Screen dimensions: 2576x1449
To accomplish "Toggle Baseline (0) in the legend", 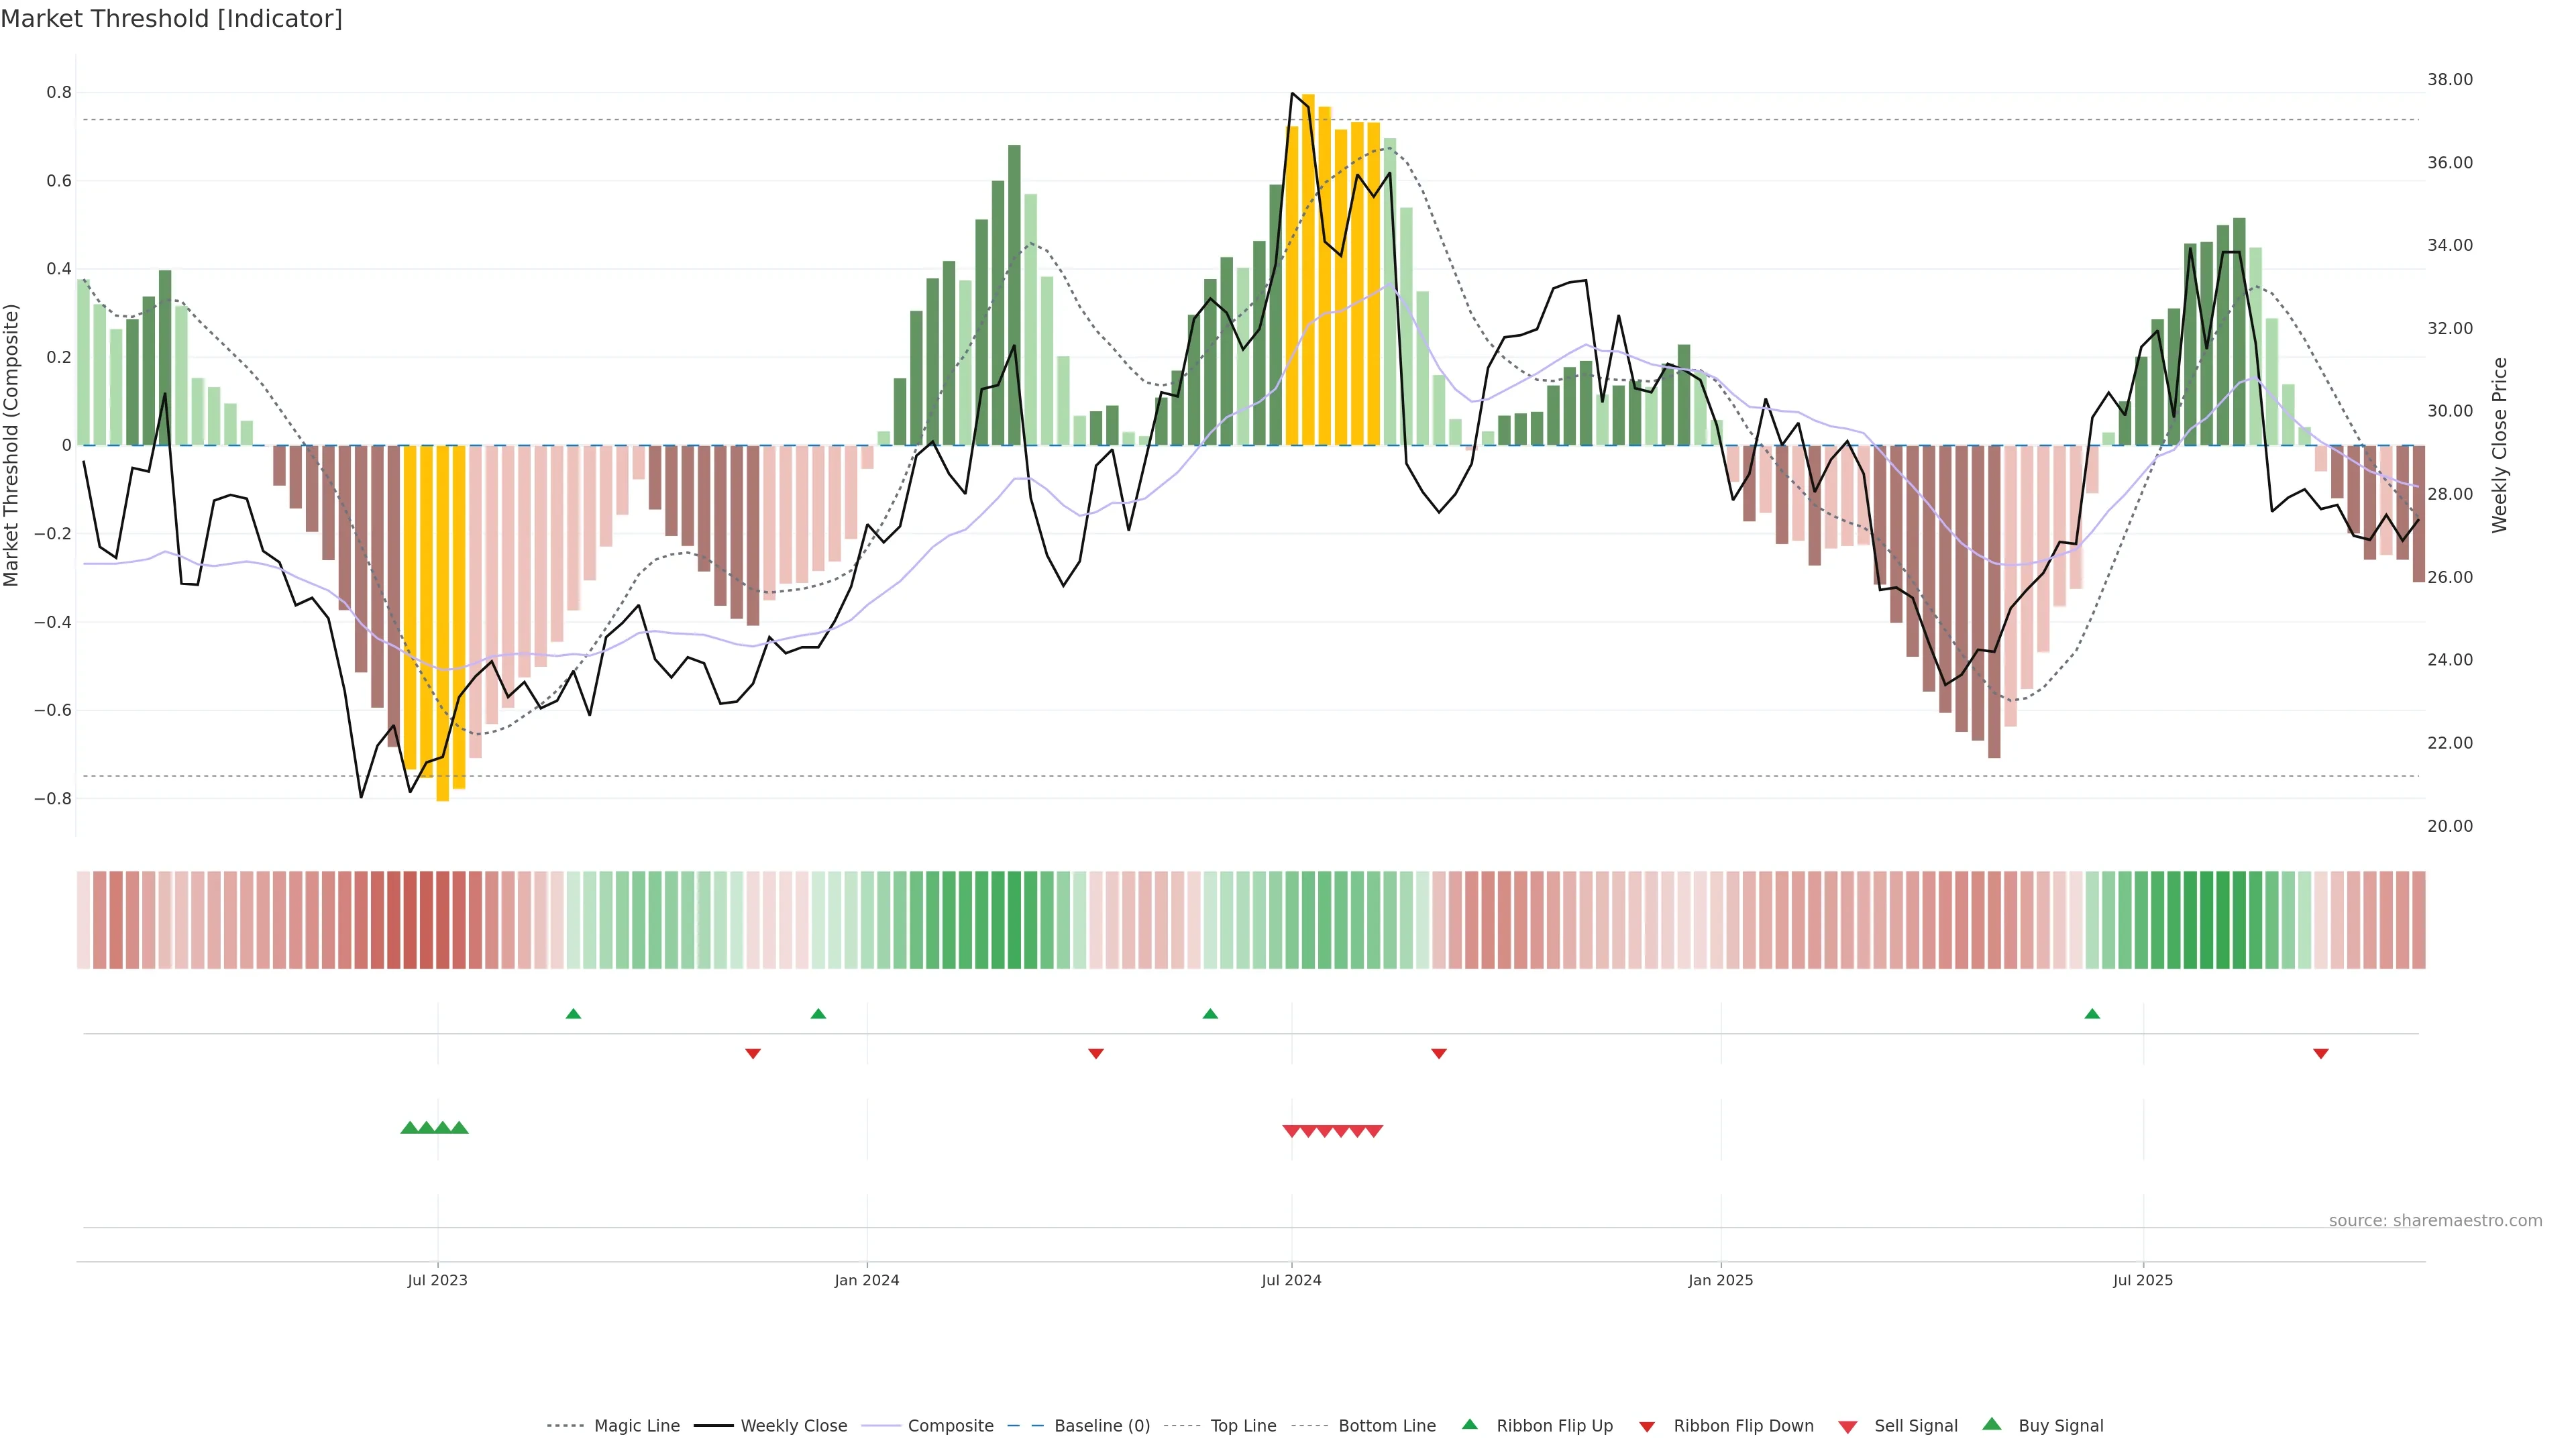I will (x=1102, y=1426).
